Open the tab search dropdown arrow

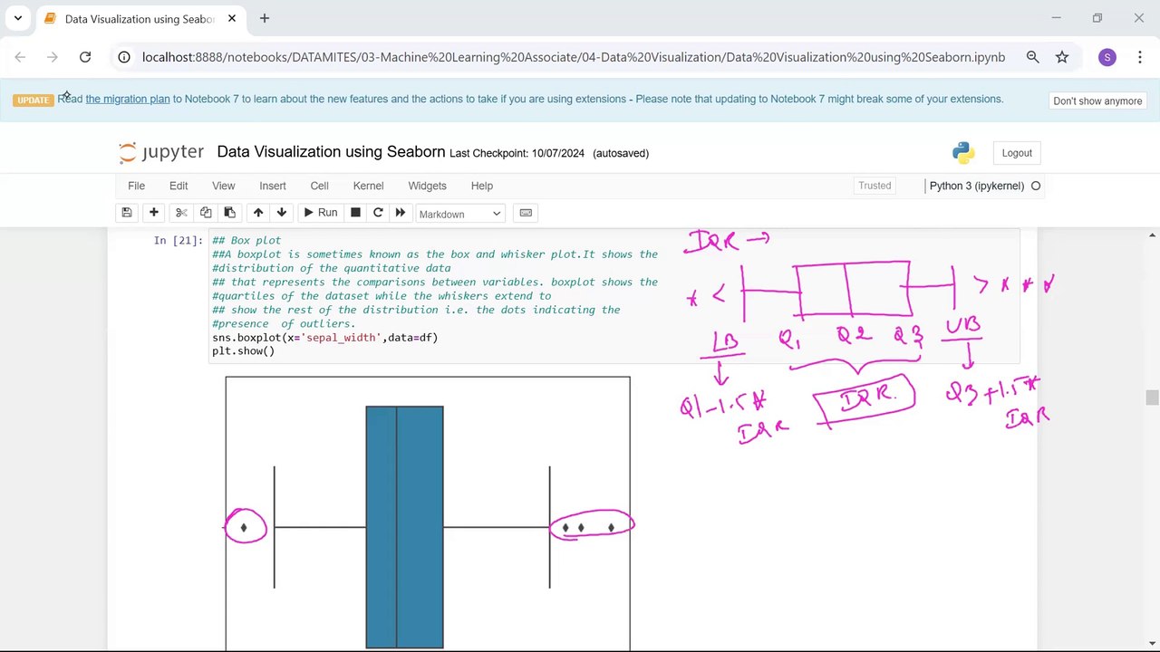tap(17, 18)
